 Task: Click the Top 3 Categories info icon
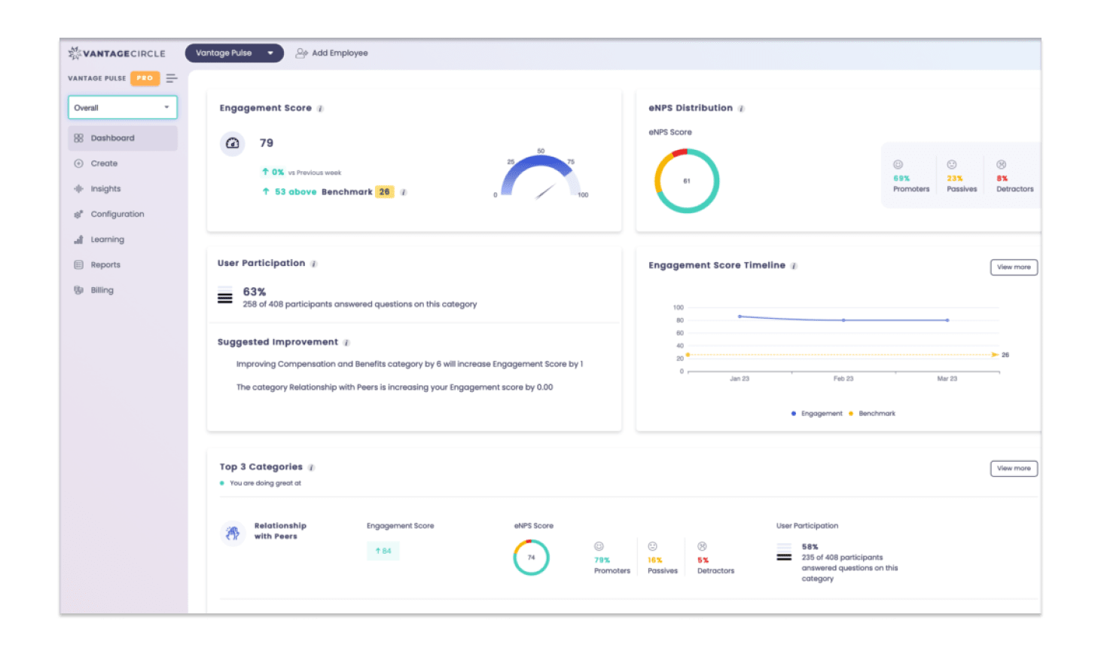311,468
